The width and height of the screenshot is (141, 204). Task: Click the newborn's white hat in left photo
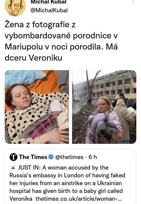(x=56, y=106)
